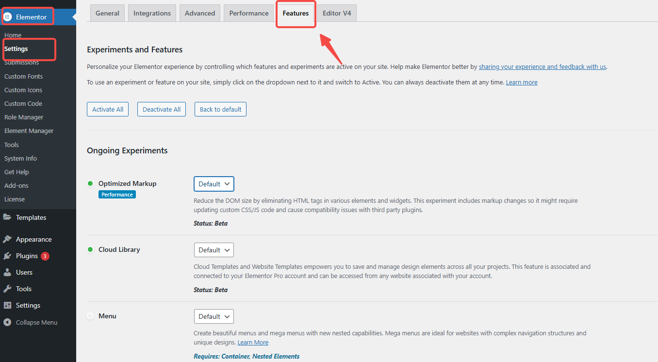Click the WordPress Tools wrench icon
658x362 pixels.
(x=7, y=289)
